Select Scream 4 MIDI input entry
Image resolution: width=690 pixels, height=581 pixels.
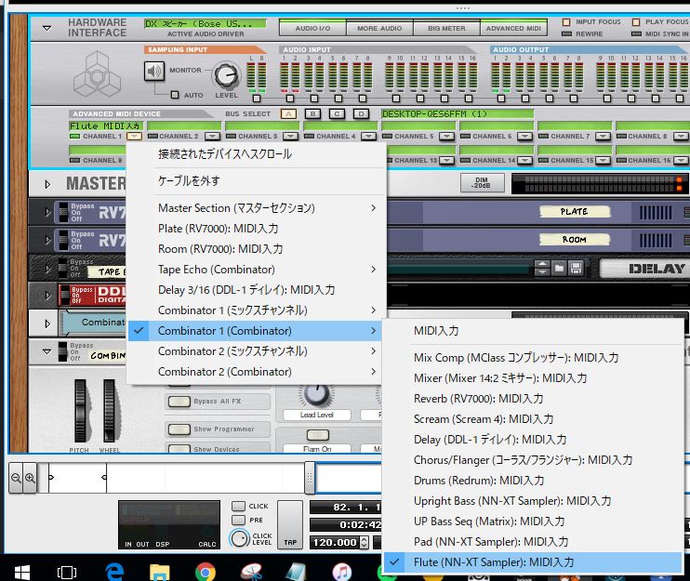[533, 418]
